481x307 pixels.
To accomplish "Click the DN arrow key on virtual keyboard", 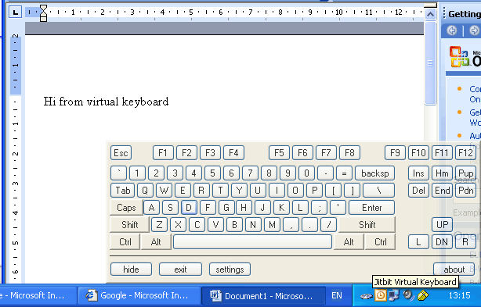I will (x=442, y=242).
